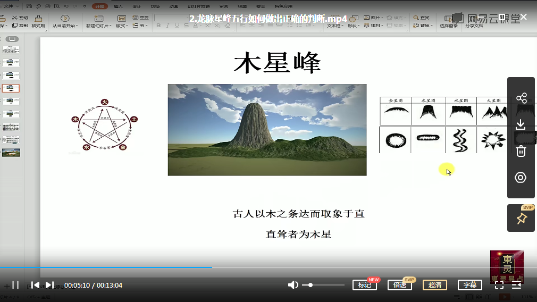Select the first slide thumbnail
Image resolution: width=537 pixels, height=302 pixels.
(11, 49)
